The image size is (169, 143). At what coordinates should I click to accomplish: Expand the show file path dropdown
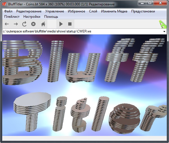click(164, 32)
